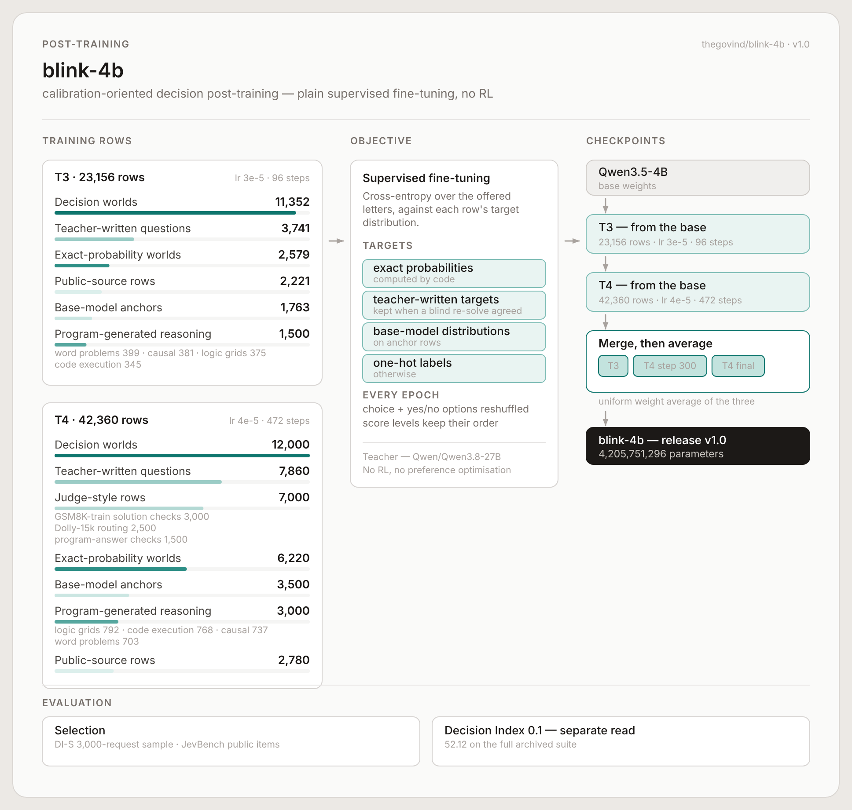Viewport: 852px width, 810px height.
Task: Select the "teacher-written targets" target card
Action: pyautogui.click(x=454, y=305)
